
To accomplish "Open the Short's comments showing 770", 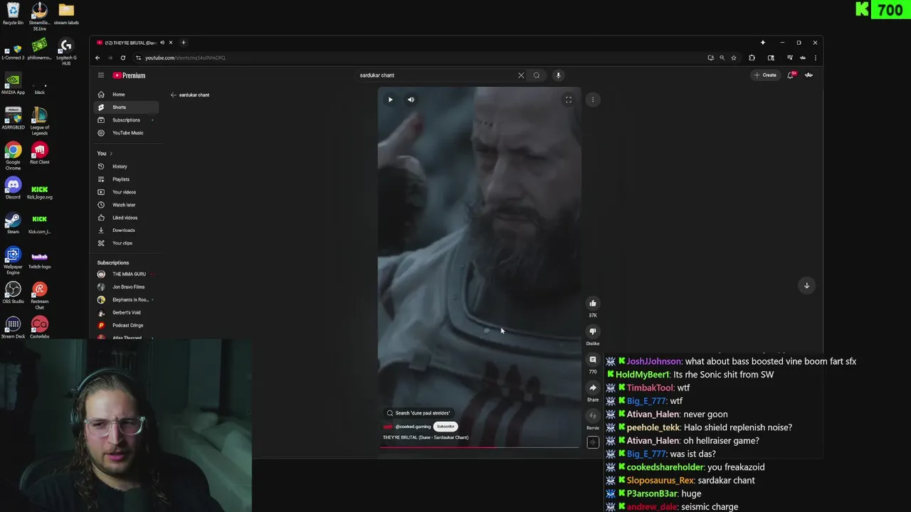I will click(593, 360).
